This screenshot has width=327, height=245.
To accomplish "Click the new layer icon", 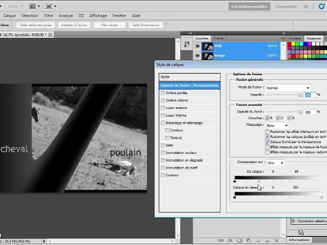I will click(267, 240).
